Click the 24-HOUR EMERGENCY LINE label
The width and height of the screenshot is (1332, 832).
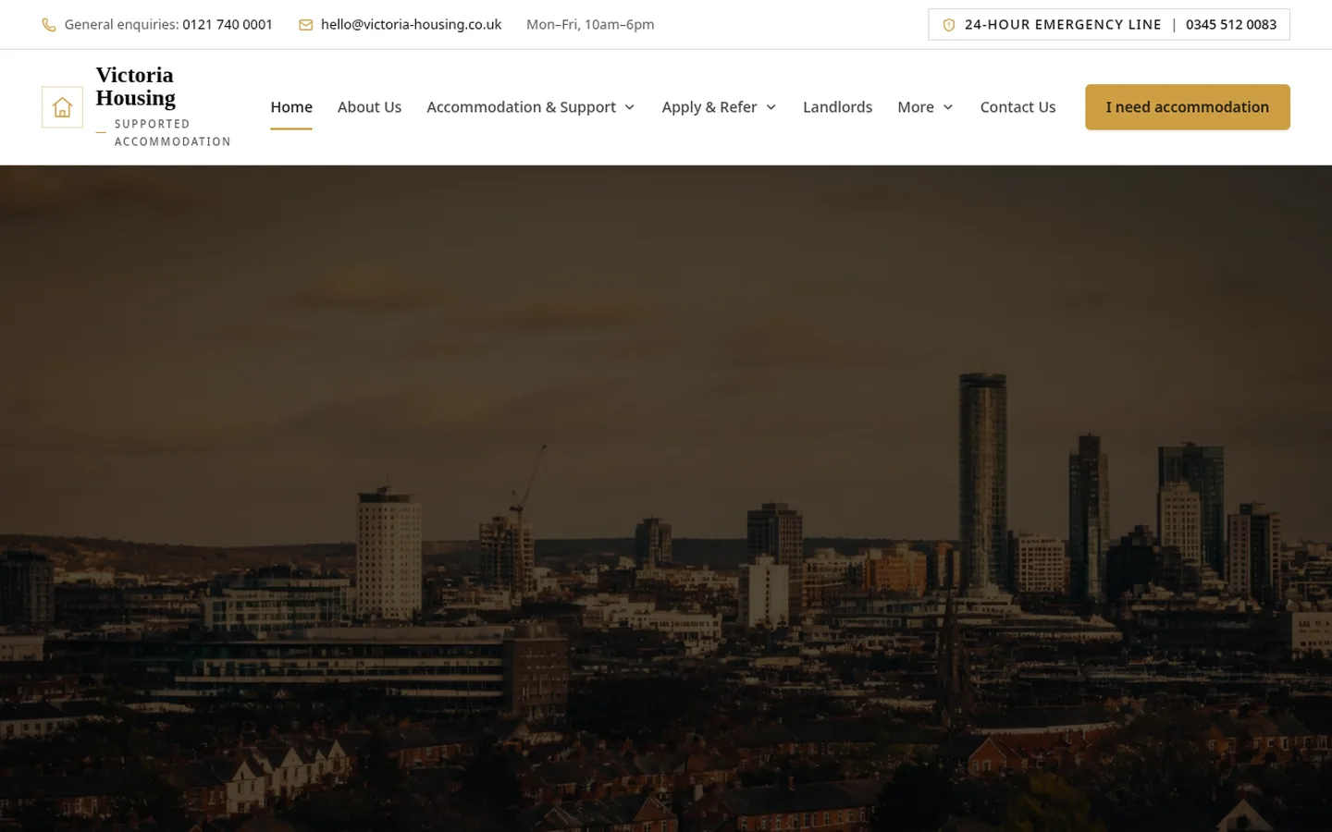pyautogui.click(x=1063, y=25)
